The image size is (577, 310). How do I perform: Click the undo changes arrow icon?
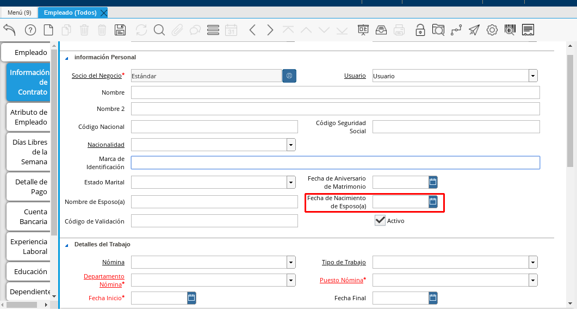[x=10, y=30]
